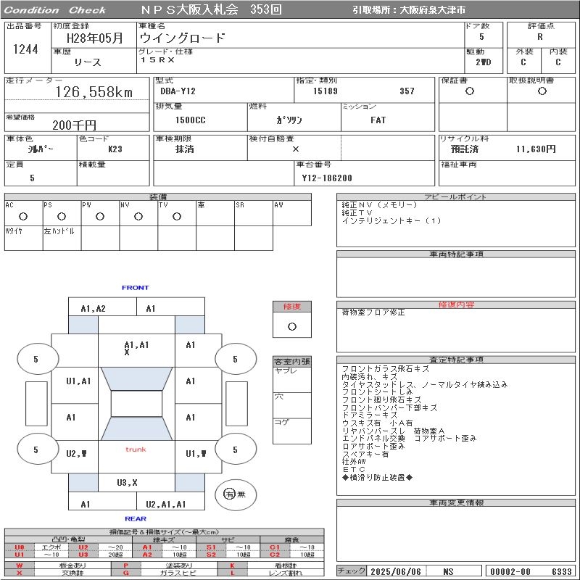Click the G legend cell for ガラスヒビ
Image resolution: width=580 pixels, height=580 pixels.
(125, 573)
